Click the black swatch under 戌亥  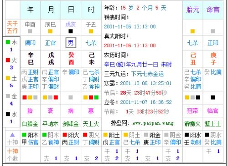(x=71, y=31)
